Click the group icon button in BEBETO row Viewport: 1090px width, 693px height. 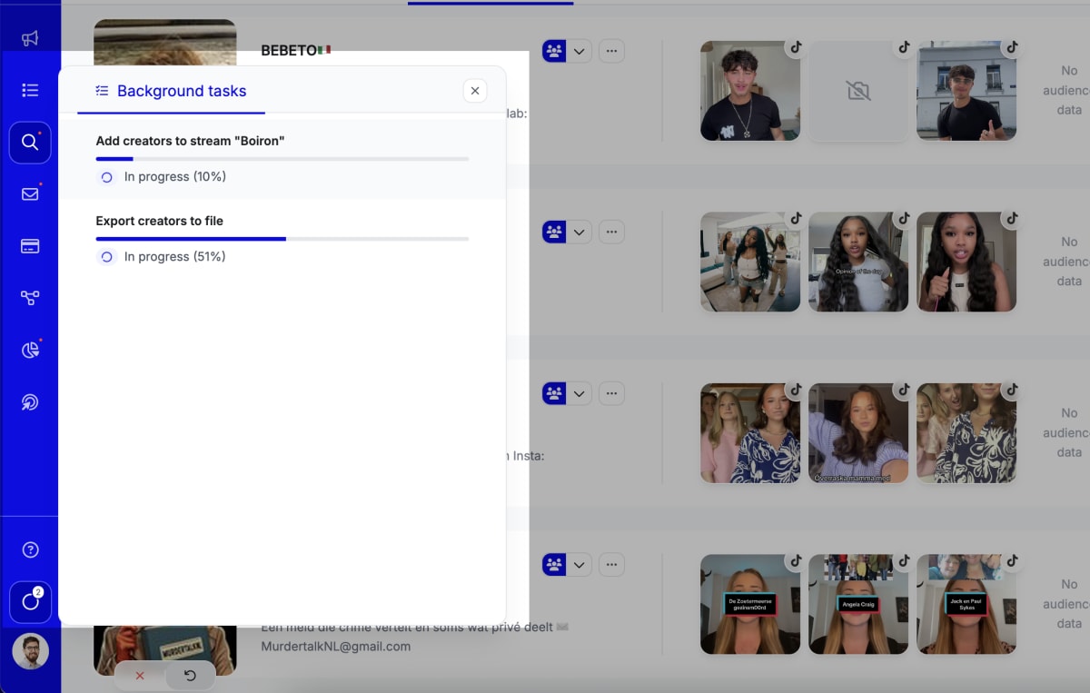pyautogui.click(x=554, y=51)
